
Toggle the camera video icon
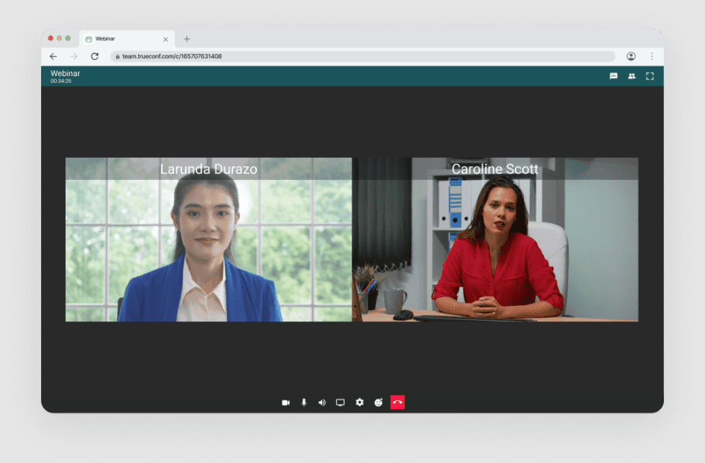[286, 402]
